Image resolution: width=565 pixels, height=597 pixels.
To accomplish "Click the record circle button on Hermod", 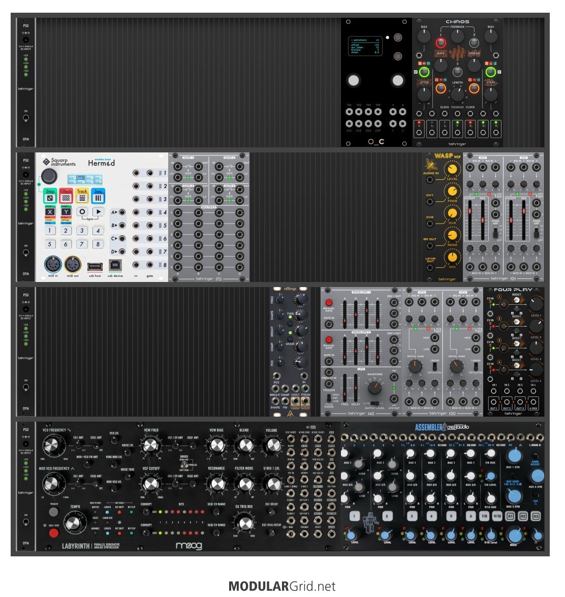I will (x=82, y=212).
